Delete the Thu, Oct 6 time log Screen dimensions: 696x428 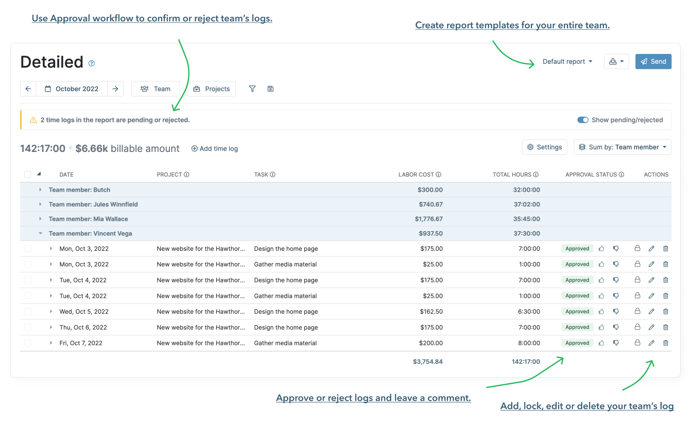[x=666, y=327]
